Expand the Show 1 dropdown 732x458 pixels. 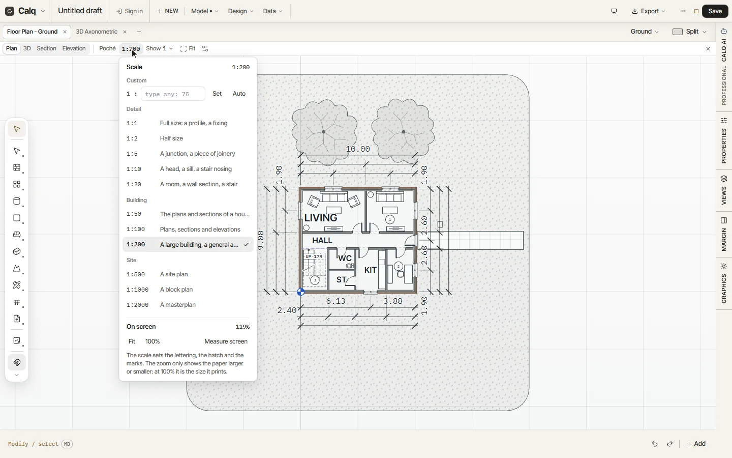pyautogui.click(x=160, y=49)
